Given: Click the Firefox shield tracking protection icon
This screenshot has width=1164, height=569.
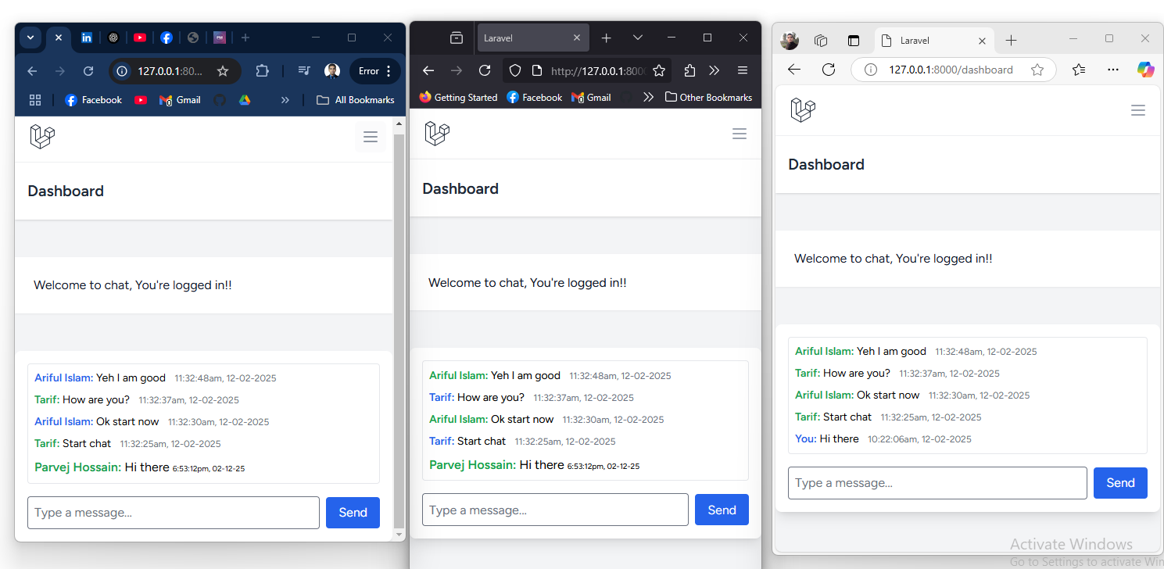Looking at the screenshot, I should tap(514, 70).
